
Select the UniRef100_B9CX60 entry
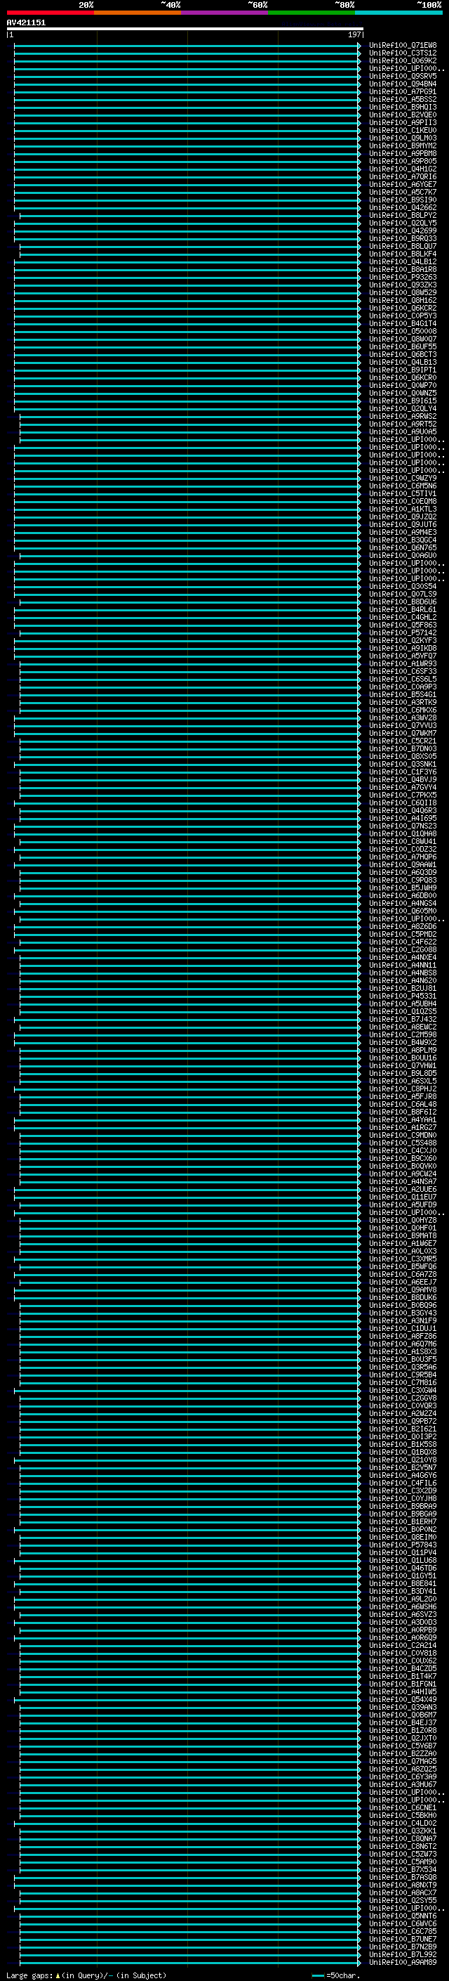pos(403,1158)
